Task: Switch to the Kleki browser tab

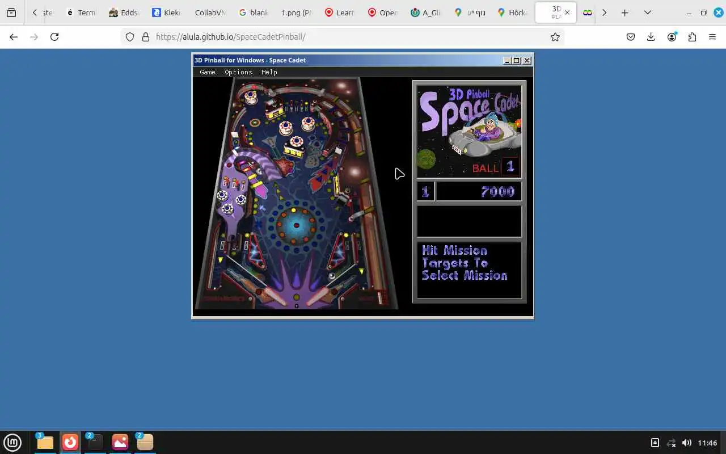Action: click(x=166, y=12)
